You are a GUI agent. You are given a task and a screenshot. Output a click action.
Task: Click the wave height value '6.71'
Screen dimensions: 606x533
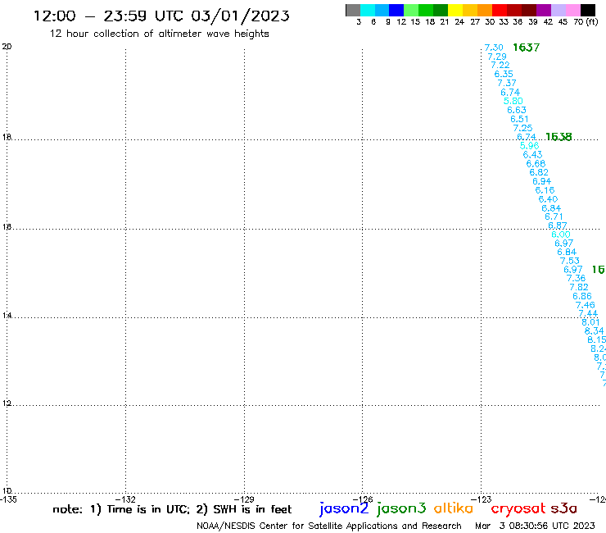point(554,216)
